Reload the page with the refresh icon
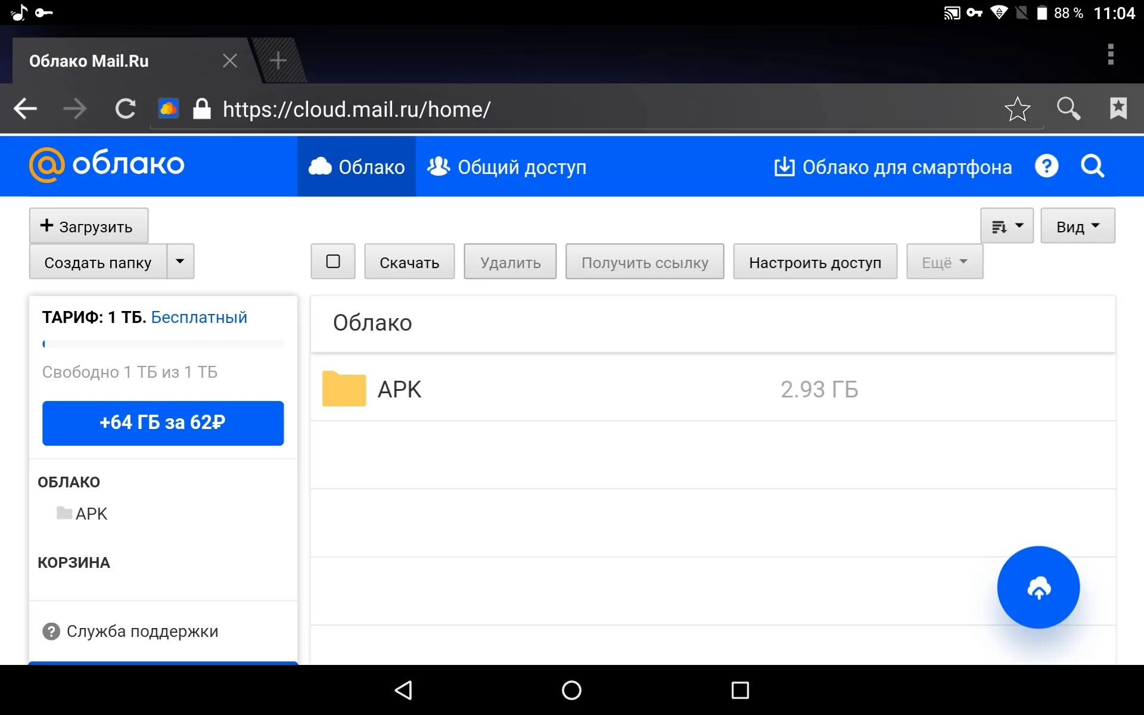The image size is (1144, 715). tap(125, 109)
